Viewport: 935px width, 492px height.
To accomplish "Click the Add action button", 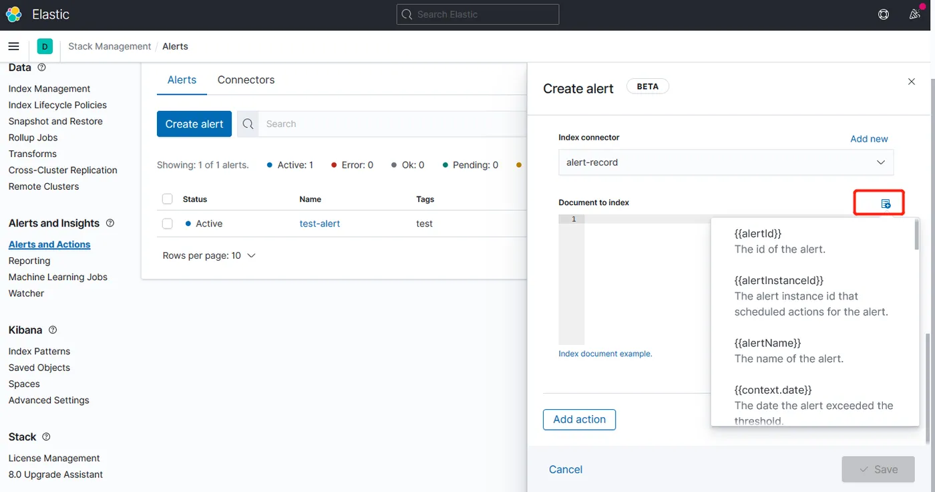I will tap(579, 419).
